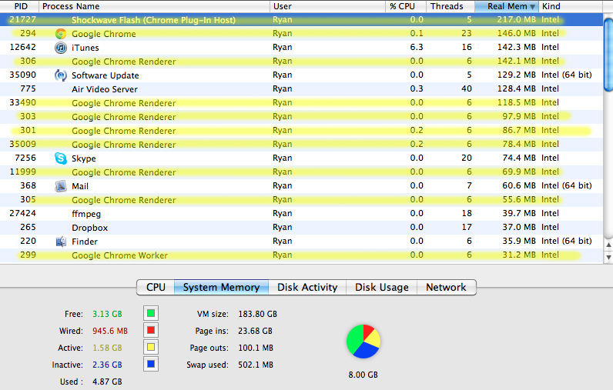This screenshot has height=390, width=613.
Task: Select Google Chrome Renderer with PID 301
Action: click(301, 131)
